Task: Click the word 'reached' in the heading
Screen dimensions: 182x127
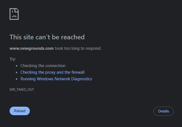Action: (x=73, y=37)
